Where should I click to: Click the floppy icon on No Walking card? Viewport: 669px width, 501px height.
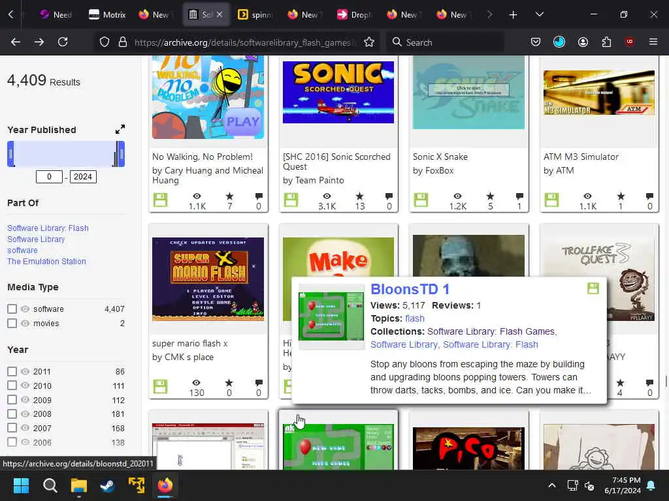[161, 200]
